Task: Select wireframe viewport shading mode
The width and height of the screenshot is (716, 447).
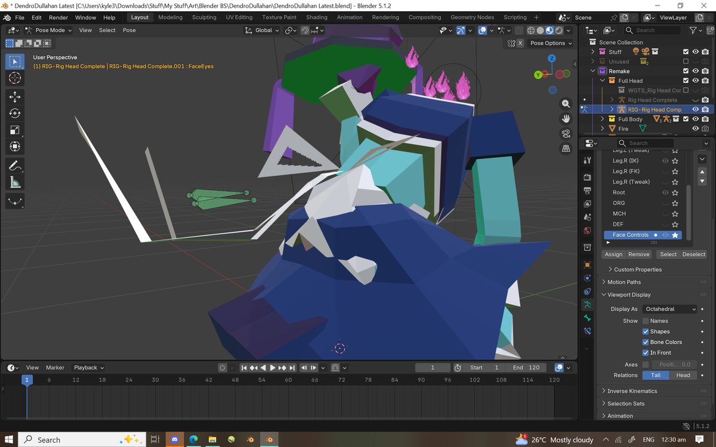Action: click(530, 30)
